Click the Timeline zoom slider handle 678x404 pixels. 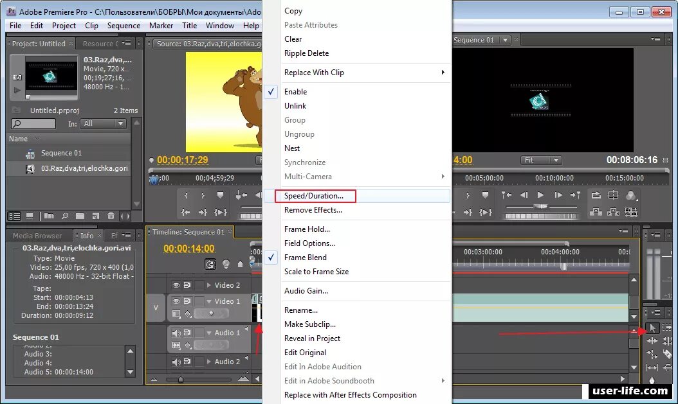(181, 380)
